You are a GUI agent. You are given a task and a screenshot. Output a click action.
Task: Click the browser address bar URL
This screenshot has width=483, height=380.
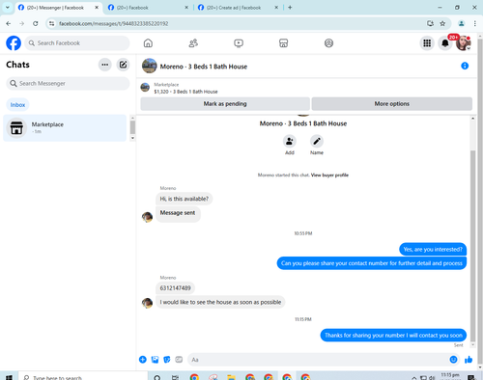113,24
